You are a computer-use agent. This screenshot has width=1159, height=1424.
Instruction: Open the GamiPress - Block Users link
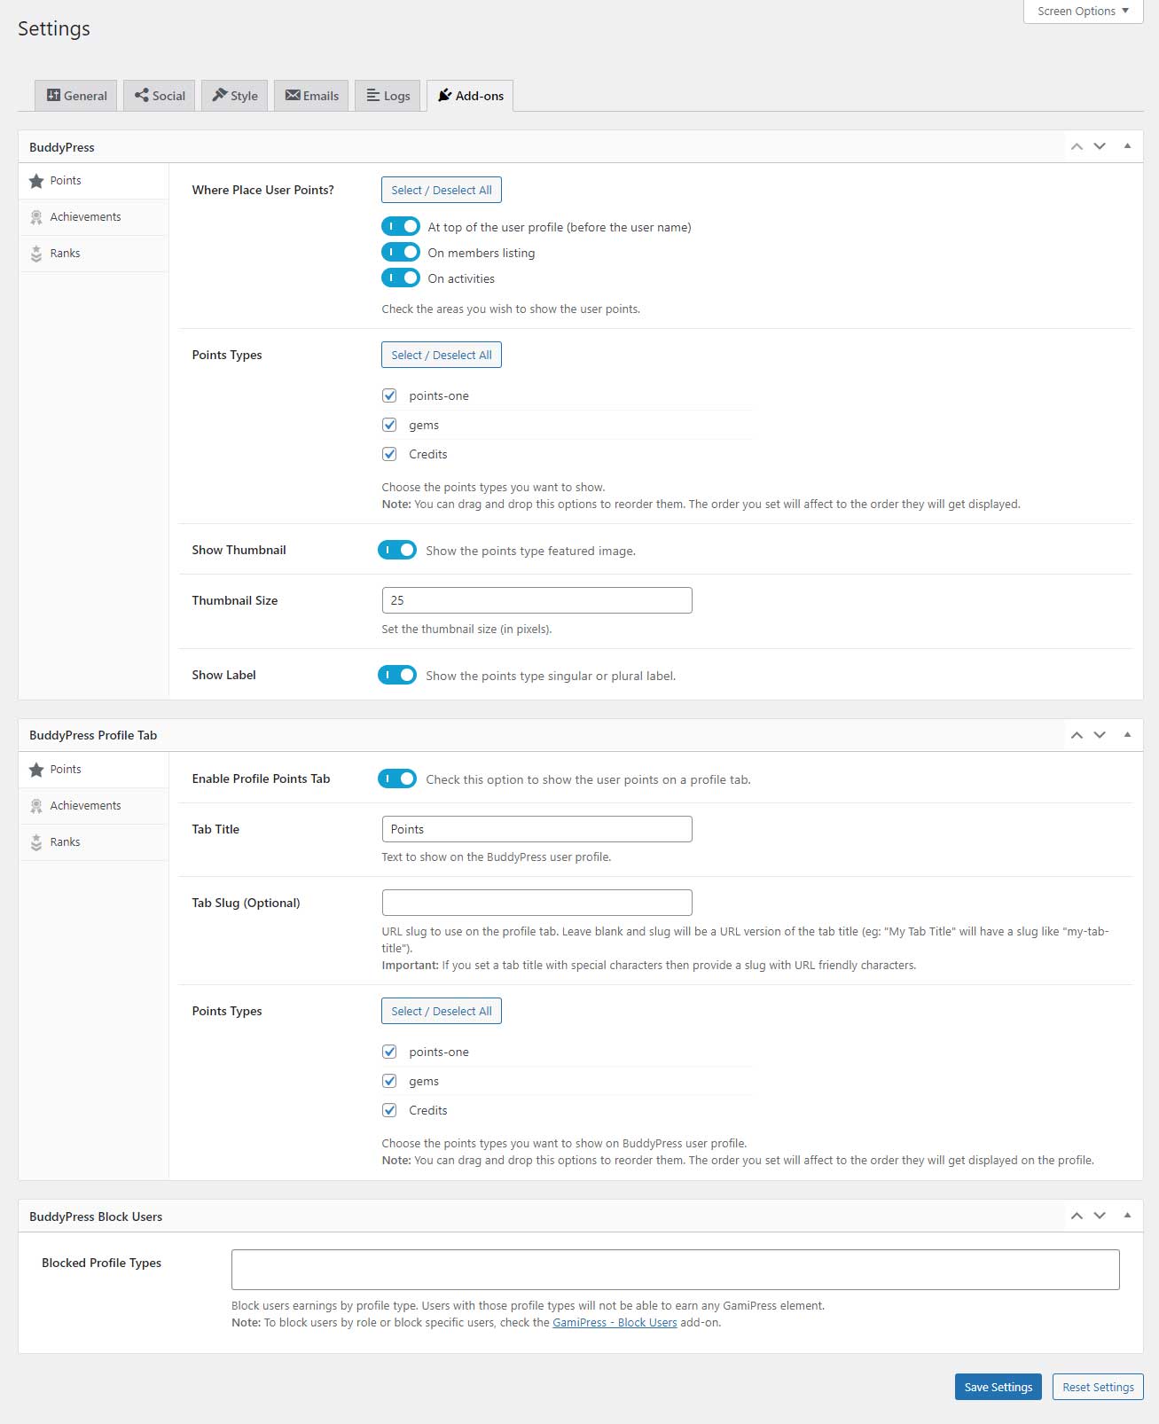coord(615,1322)
